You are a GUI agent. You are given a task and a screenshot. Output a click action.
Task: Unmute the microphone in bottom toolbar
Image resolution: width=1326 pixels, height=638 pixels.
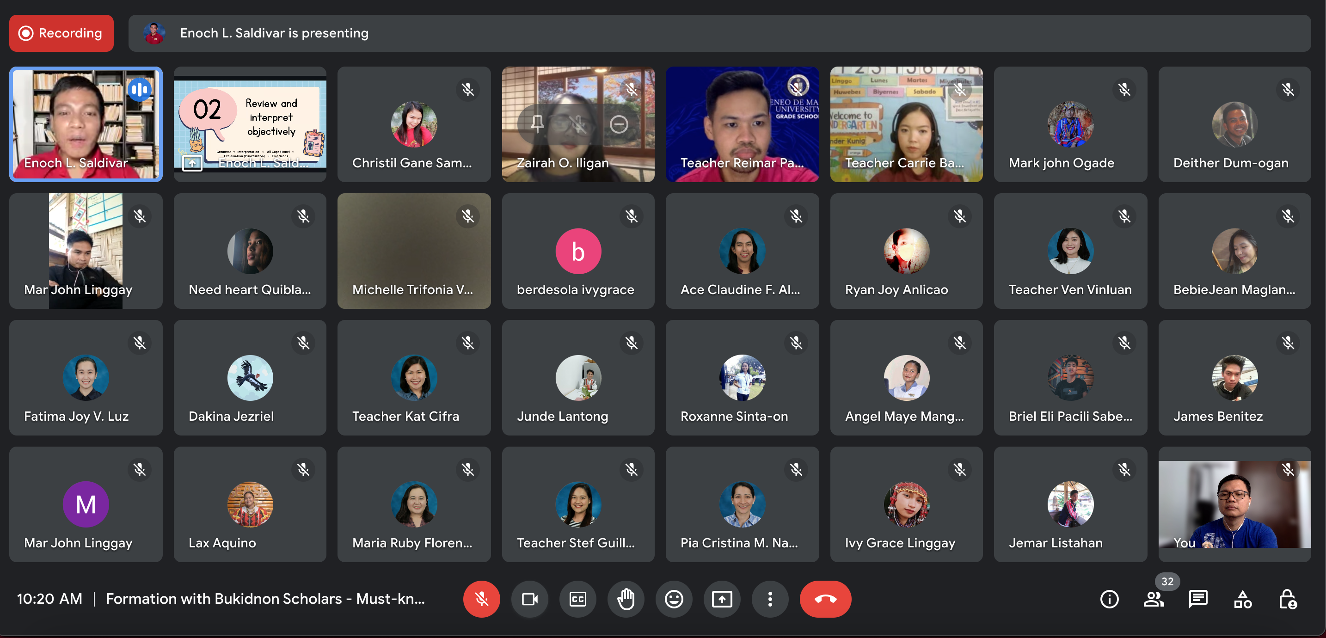pos(481,599)
